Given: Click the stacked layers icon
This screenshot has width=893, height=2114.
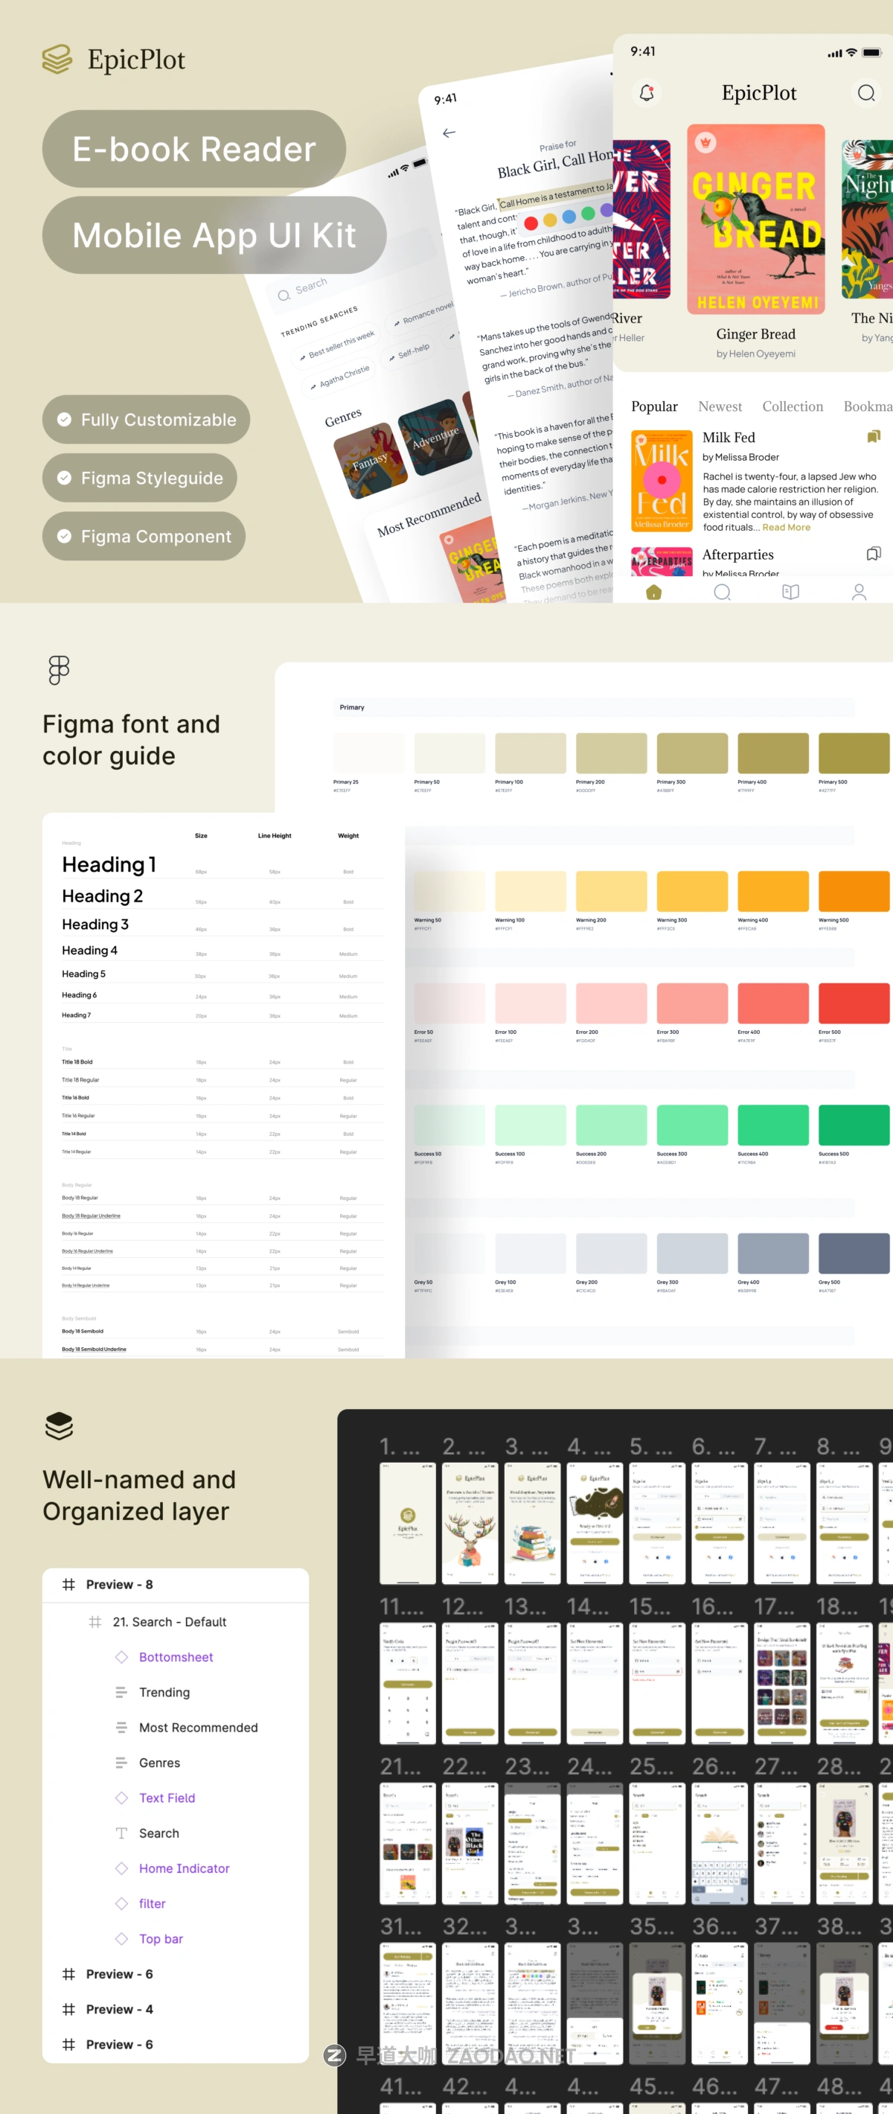Looking at the screenshot, I should [x=59, y=1425].
